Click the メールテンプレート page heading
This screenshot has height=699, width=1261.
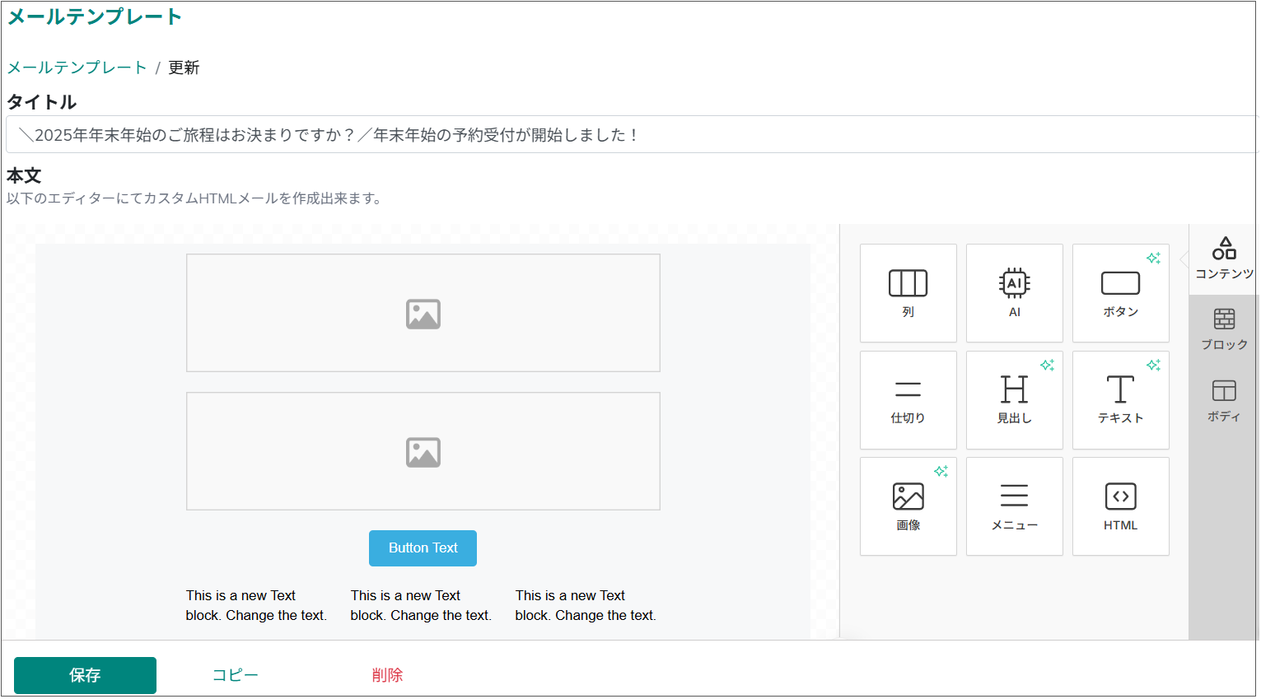(95, 16)
